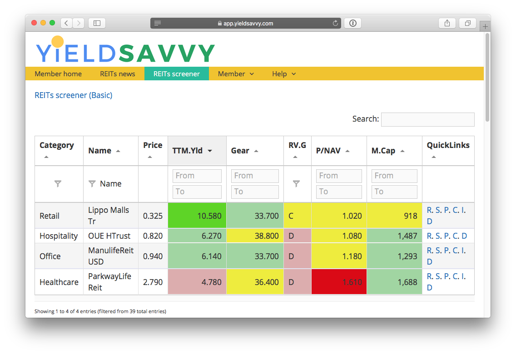The height and width of the screenshot is (354, 516).
Task: Open the REITs news tab
Action: [x=118, y=74]
